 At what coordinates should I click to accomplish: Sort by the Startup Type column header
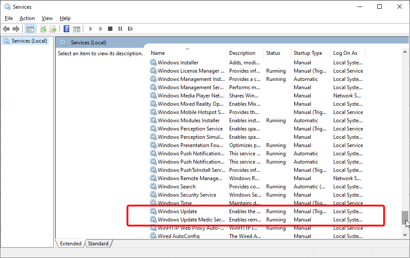pyautogui.click(x=311, y=53)
